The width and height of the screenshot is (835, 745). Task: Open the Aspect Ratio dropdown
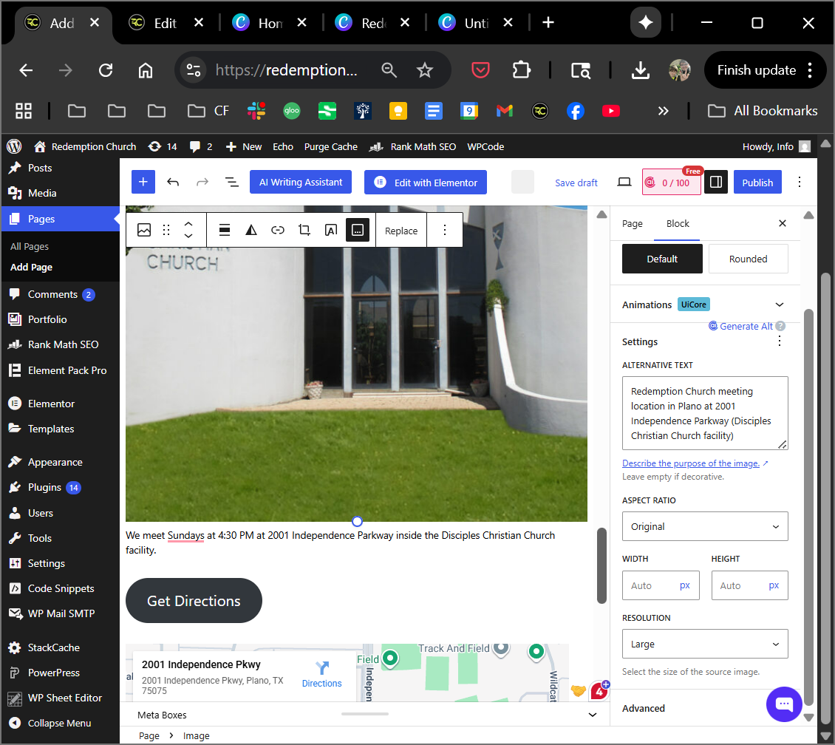[x=705, y=526]
